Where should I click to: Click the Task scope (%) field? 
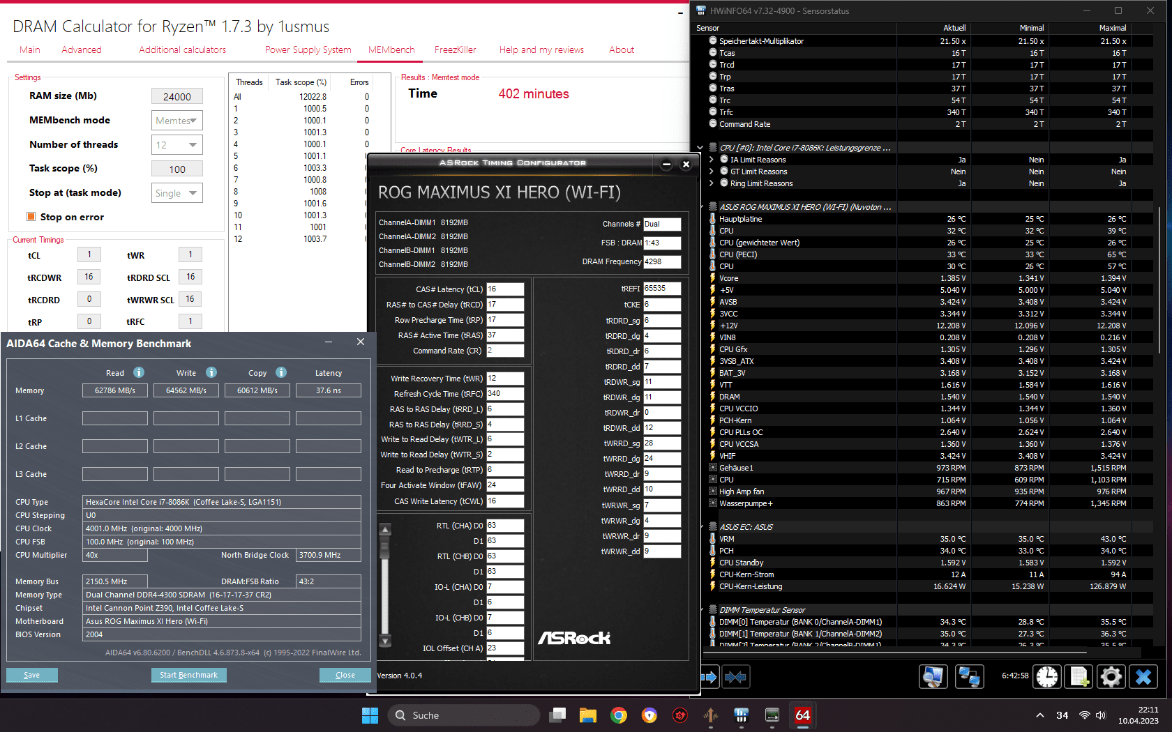[177, 169]
